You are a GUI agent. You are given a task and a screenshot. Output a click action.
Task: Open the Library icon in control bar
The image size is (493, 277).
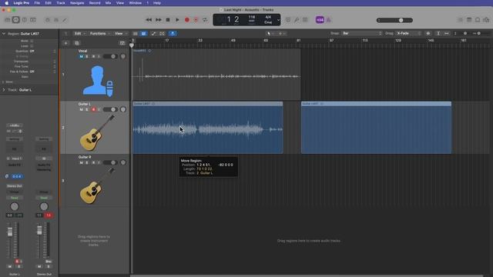click(x=7, y=20)
